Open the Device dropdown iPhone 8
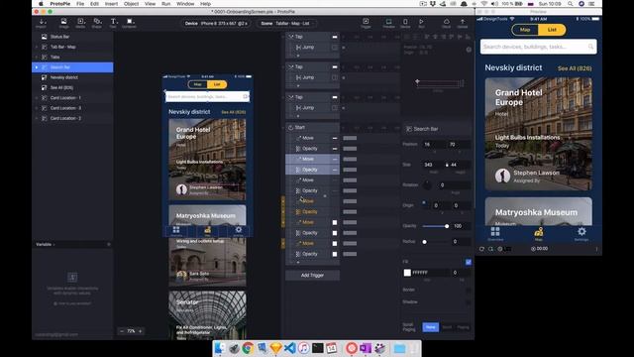Screen dimensions: 634x357 tap(216, 24)
